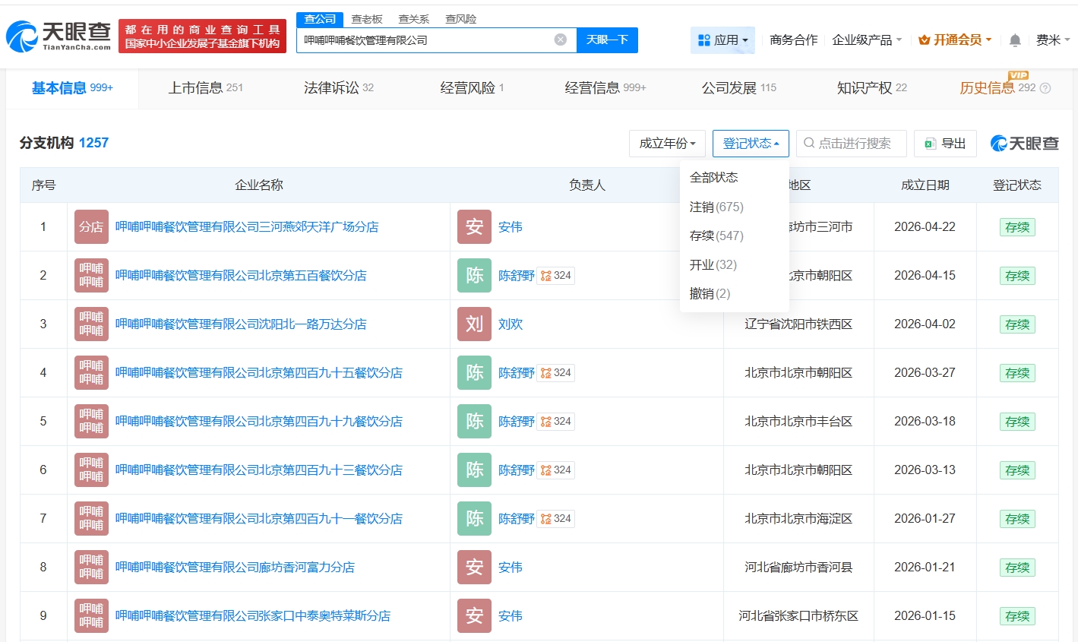Open the 成立年份 filter dropdown

667,143
